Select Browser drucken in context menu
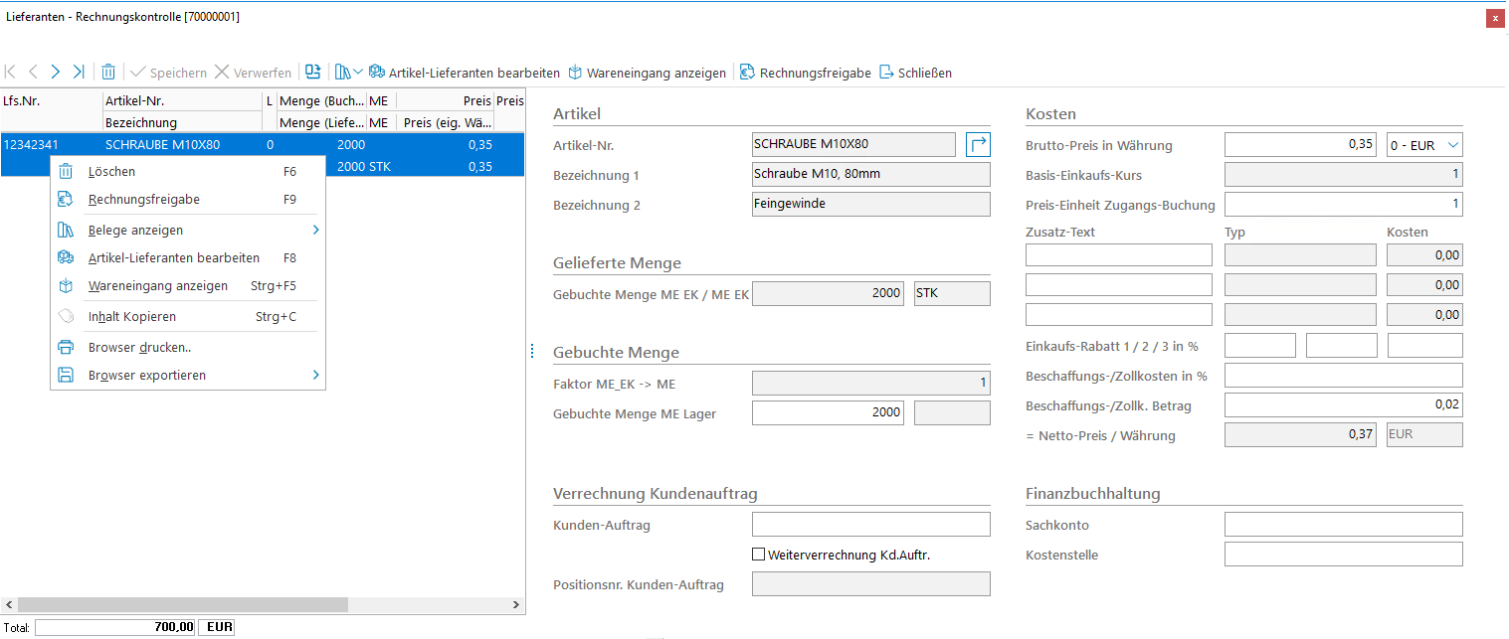Viewport: 1509px width, 639px height. [x=139, y=348]
